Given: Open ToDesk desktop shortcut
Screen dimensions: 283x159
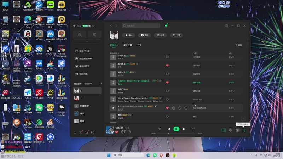Looking at the screenshot, I should coord(28,94).
